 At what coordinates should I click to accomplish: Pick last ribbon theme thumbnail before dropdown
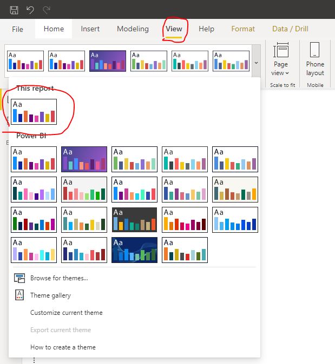point(231,61)
